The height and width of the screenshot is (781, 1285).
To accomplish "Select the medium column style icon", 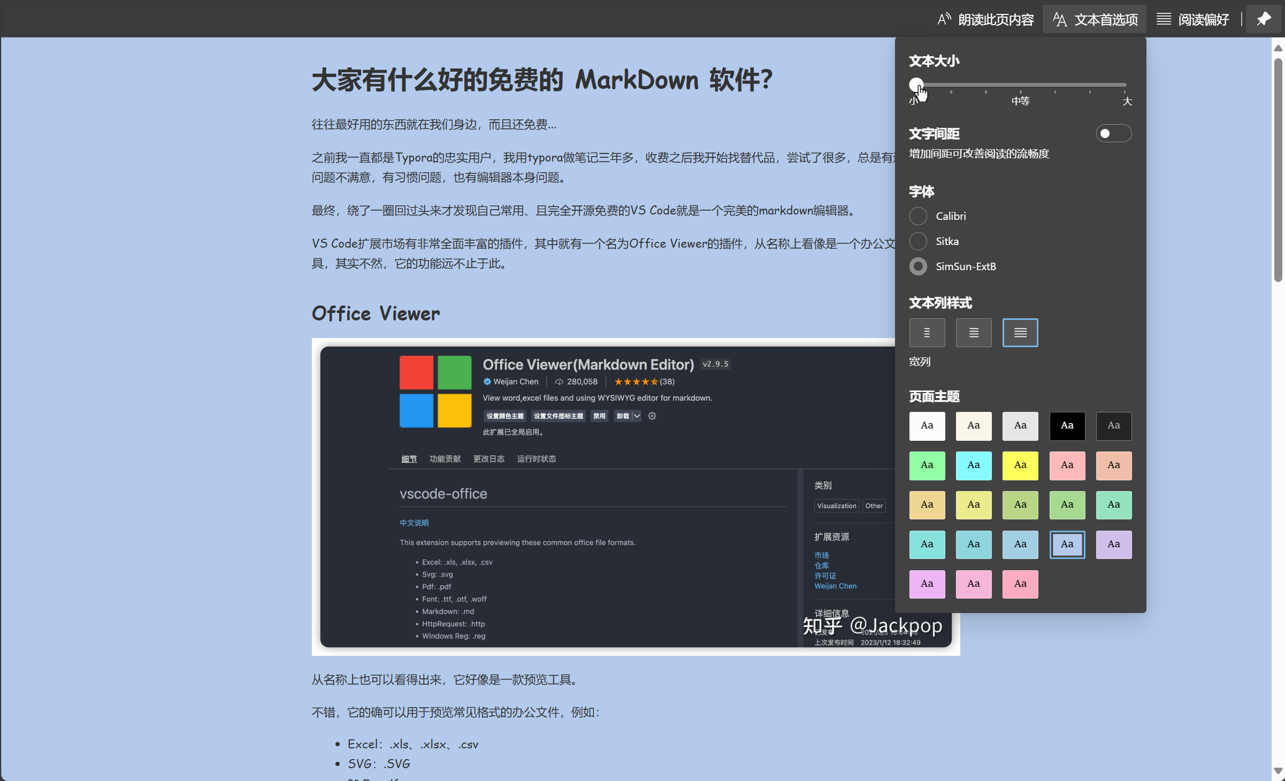I will [x=974, y=333].
